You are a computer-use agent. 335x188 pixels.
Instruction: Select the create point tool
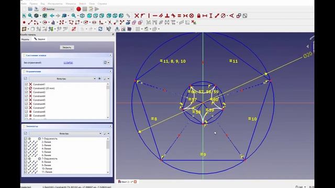tap(24, 22)
